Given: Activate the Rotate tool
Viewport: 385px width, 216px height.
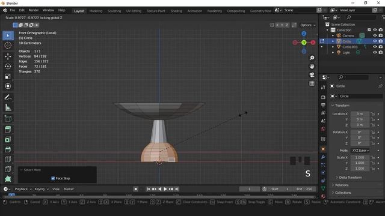Looking at the screenshot, I should tap(8, 67).
